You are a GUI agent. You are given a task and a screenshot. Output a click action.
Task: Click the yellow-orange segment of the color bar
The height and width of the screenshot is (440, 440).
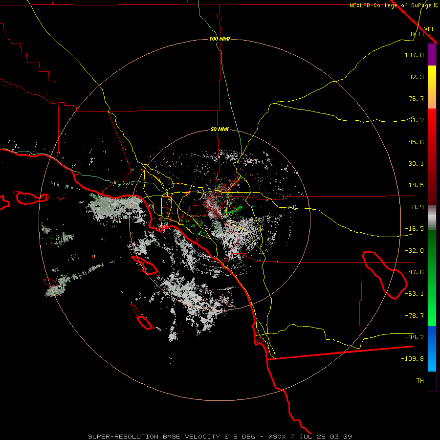[x=432, y=87]
